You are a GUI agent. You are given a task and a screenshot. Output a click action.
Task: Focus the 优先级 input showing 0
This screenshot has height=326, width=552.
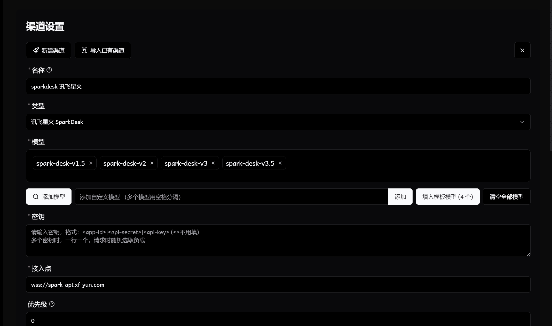(278, 320)
